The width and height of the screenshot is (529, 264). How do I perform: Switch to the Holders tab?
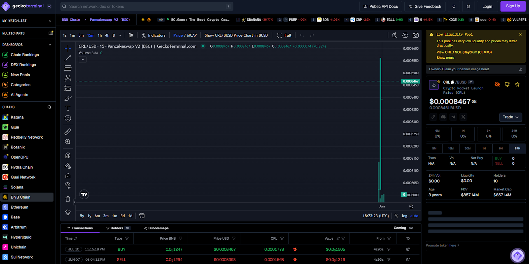(x=118, y=228)
